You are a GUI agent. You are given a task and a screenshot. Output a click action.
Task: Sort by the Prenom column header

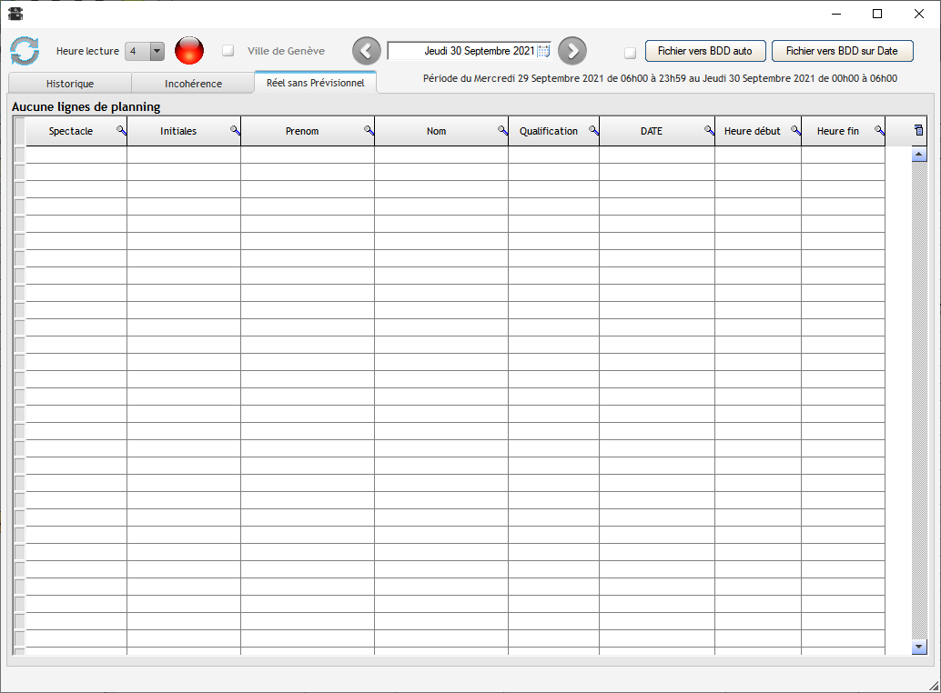click(302, 131)
